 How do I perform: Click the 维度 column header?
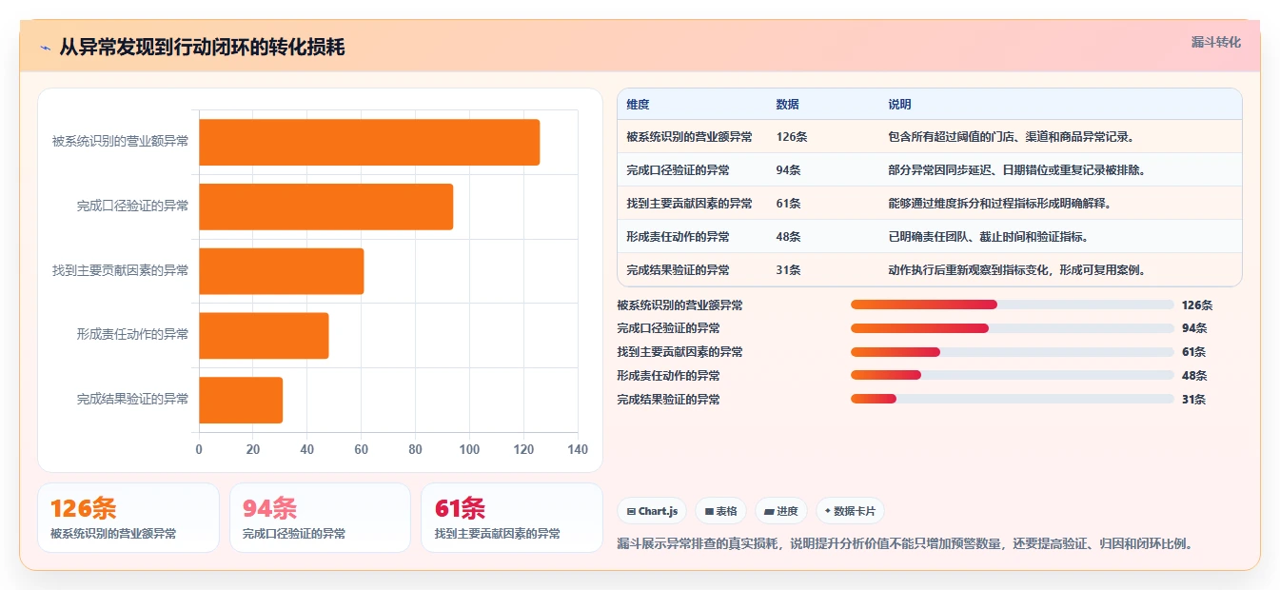pos(638,105)
